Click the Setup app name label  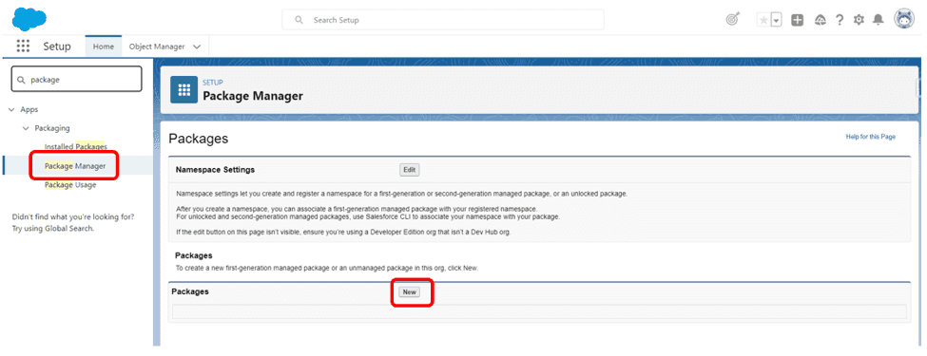[57, 47]
